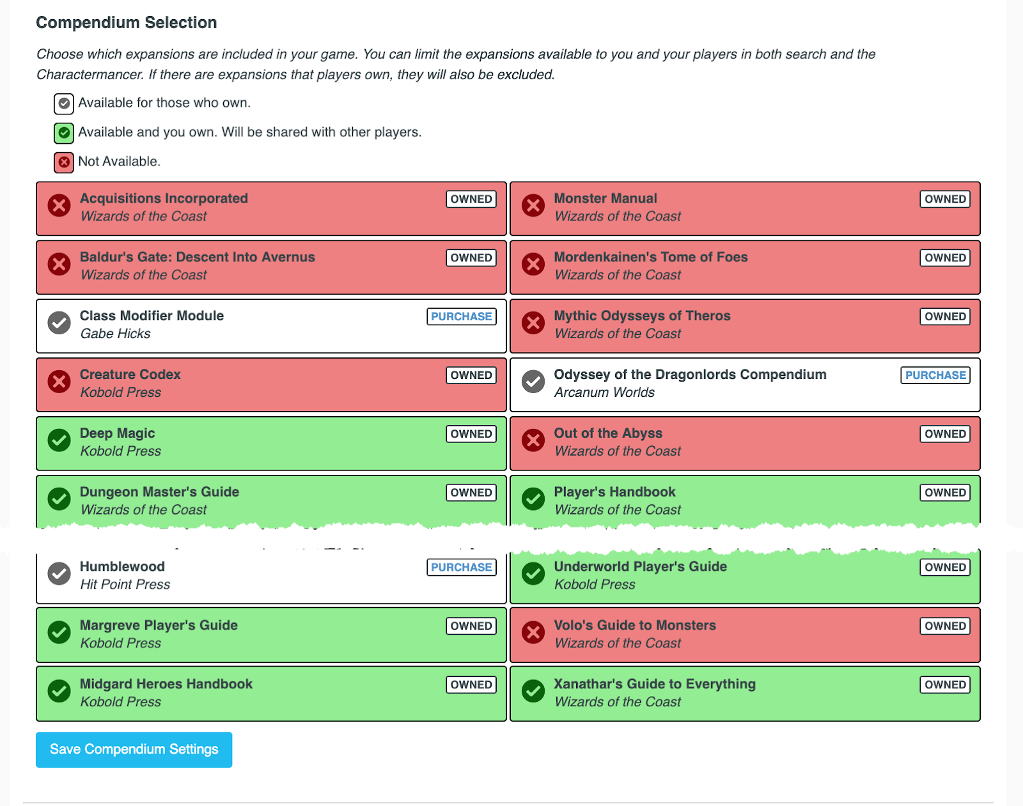Click the OWNED badge for Mythic Odysseys of Theros
1023x806 pixels.
[945, 316]
